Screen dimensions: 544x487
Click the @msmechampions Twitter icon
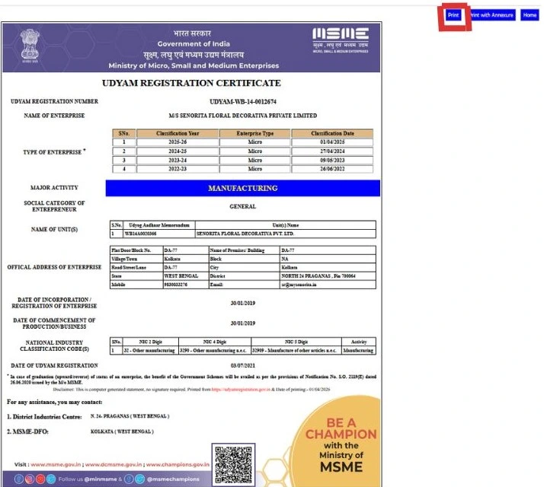pyautogui.click(x=140, y=479)
